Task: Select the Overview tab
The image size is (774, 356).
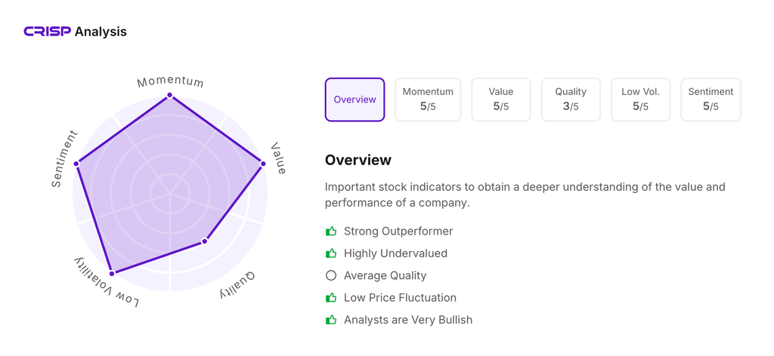Action: (x=354, y=100)
